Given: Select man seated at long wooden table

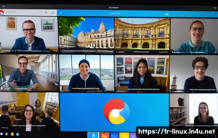Looking at the screenshot, I should pos(29,73).
